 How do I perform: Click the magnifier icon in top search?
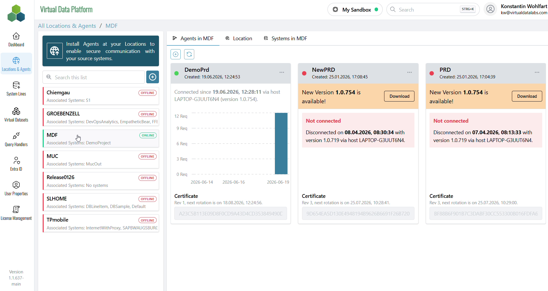(393, 10)
